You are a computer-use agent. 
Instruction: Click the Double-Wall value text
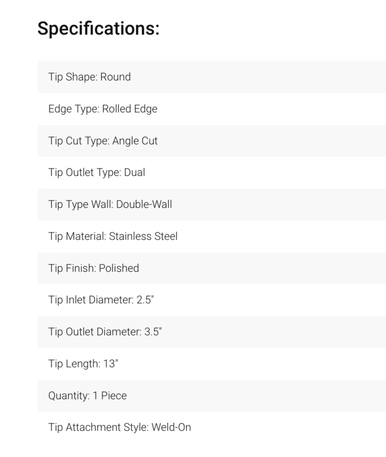144,205
